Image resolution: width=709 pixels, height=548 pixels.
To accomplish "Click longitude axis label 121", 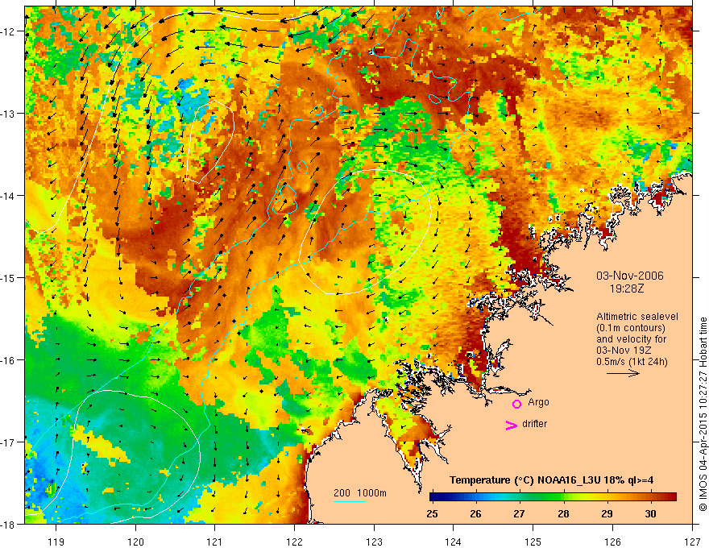I will click(215, 542).
